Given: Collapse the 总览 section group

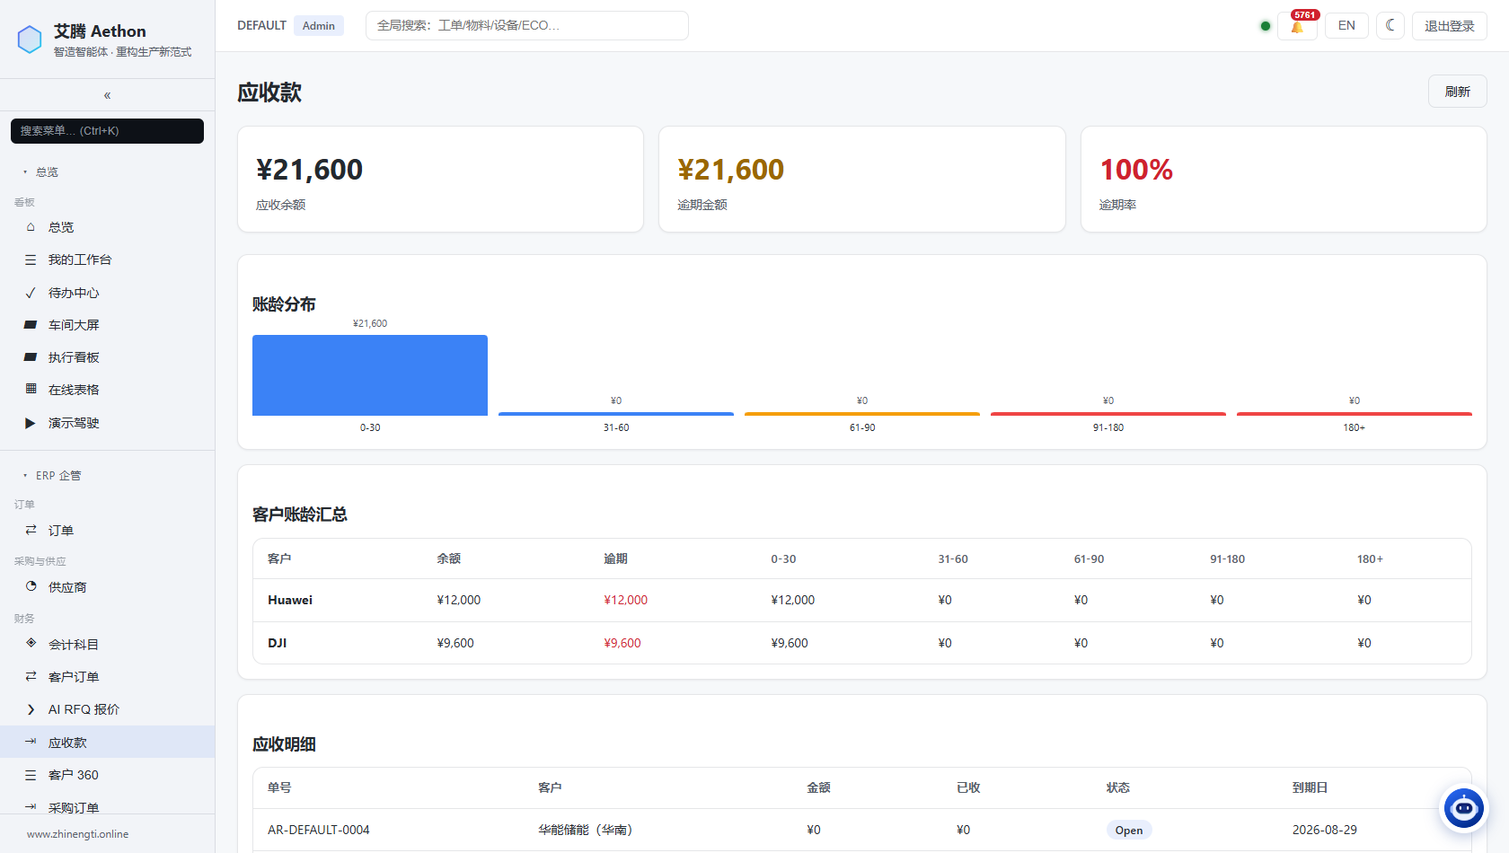Looking at the screenshot, I should coord(47,171).
